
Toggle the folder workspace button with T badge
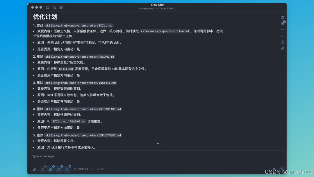click(42, 169)
